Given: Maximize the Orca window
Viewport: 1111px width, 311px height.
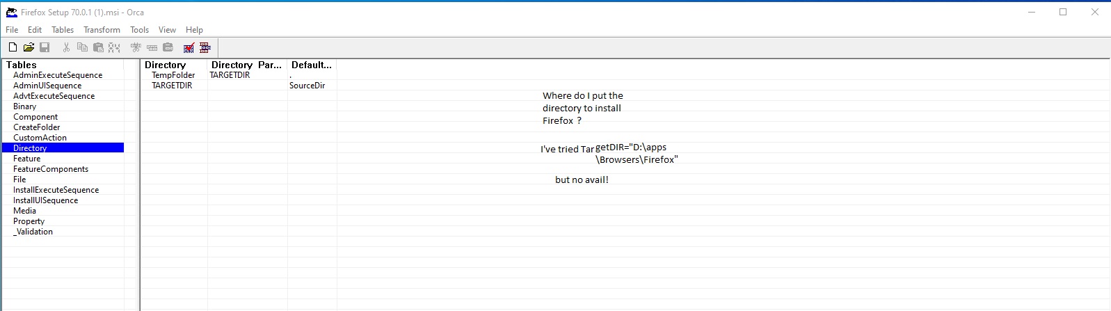Looking at the screenshot, I should pyautogui.click(x=1063, y=12).
